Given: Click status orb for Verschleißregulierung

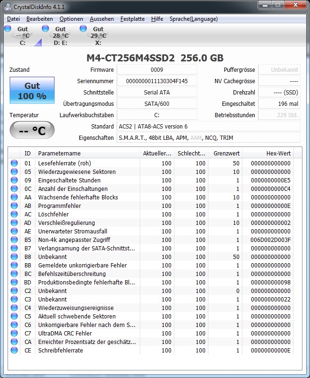Looking at the screenshot, I should tap(14, 223).
